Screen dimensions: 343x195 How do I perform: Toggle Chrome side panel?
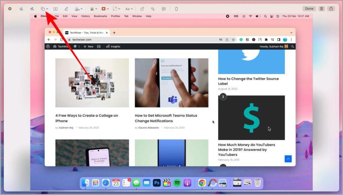279,40
